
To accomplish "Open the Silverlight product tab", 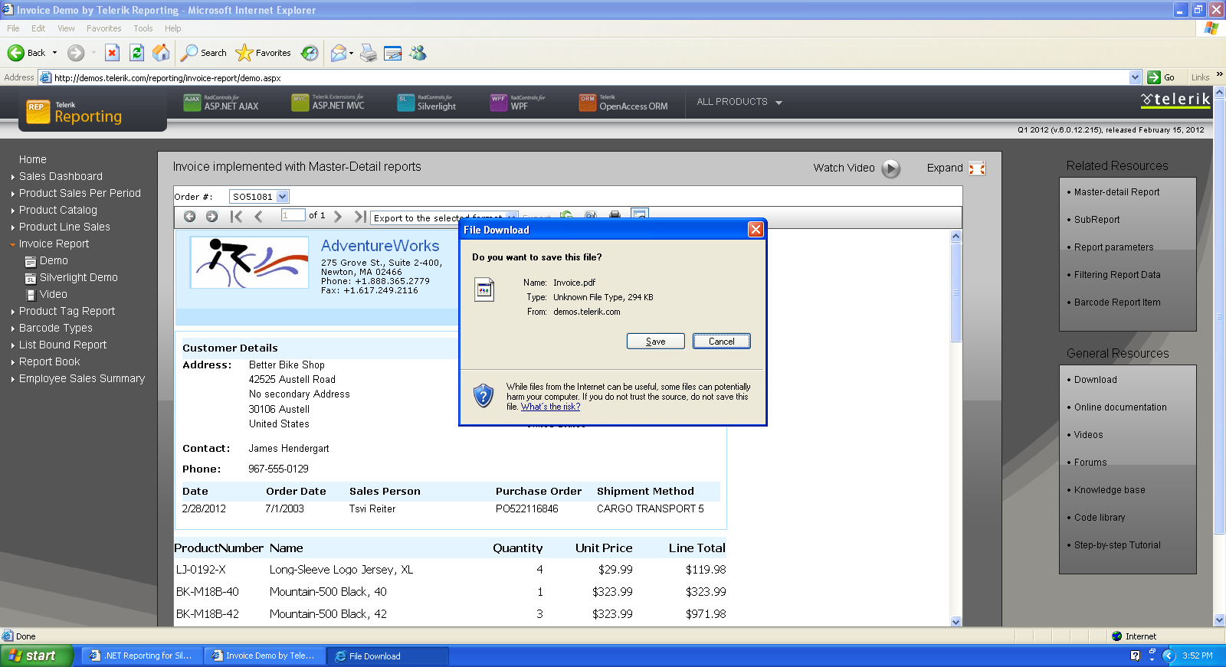I will (x=427, y=103).
